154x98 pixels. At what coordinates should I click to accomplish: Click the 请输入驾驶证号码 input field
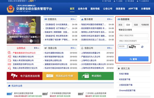pyautogui.click(x=133, y=35)
